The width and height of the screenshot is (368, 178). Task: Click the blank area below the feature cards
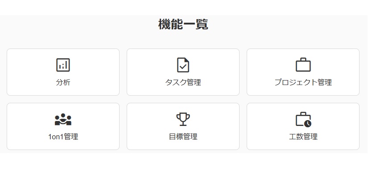pos(183,166)
